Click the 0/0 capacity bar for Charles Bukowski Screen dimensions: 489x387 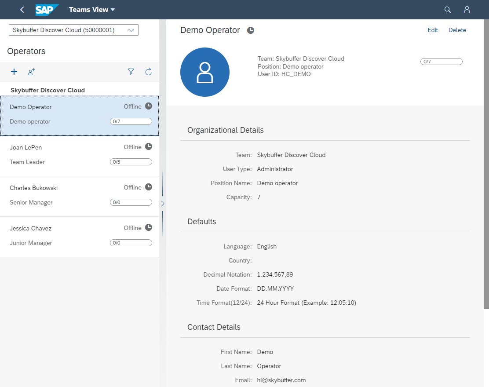tap(131, 202)
